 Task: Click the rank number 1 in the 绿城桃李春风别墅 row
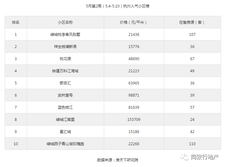[16, 35]
